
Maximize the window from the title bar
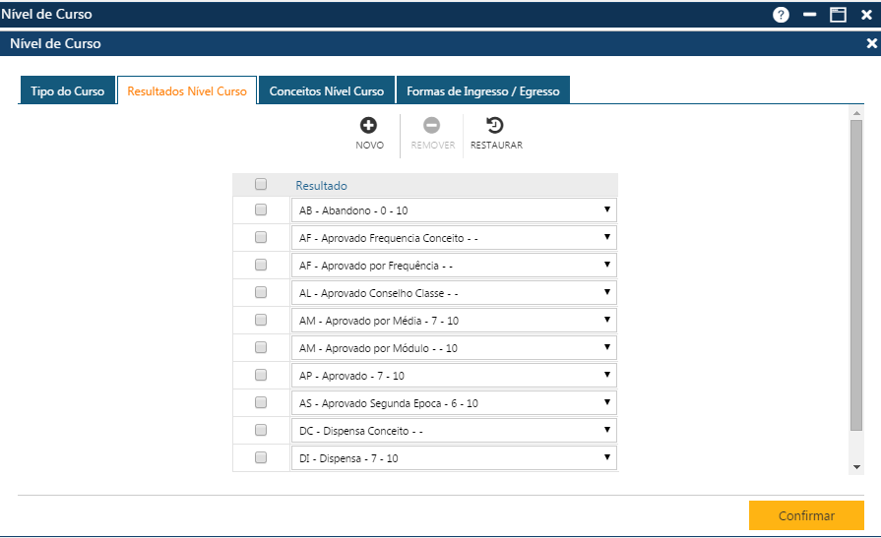click(x=838, y=15)
